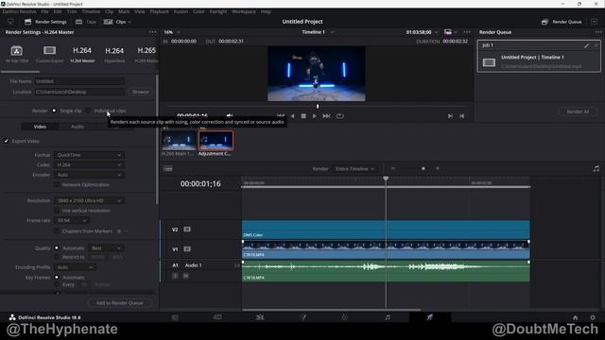Select Key Frames Every radio button

coord(57,284)
